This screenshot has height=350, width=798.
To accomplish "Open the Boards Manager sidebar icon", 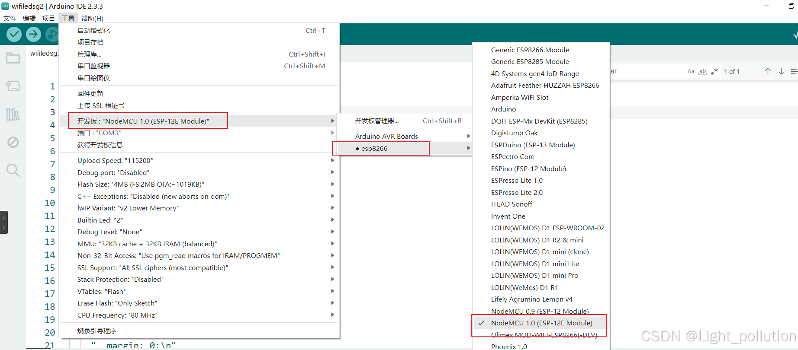I will pos(13,86).
